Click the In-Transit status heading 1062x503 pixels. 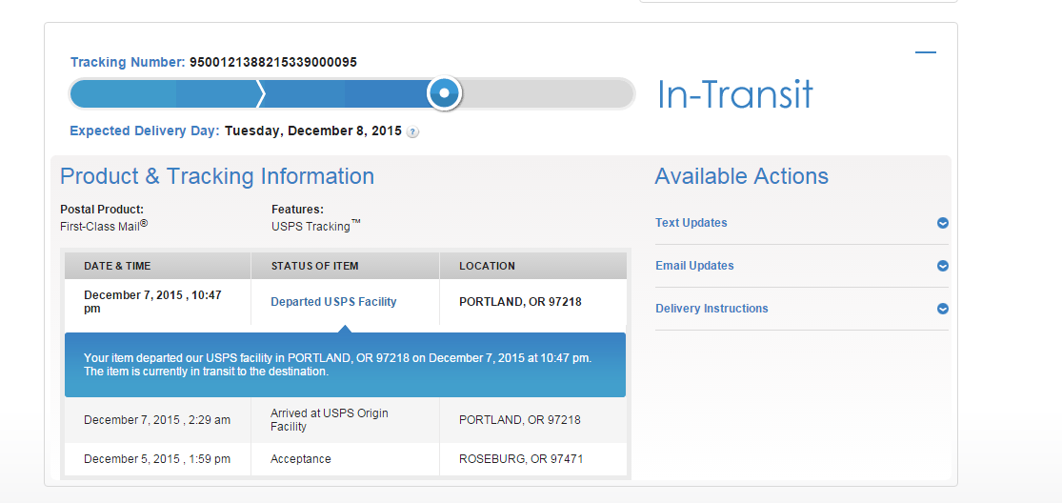coord(734,94)
